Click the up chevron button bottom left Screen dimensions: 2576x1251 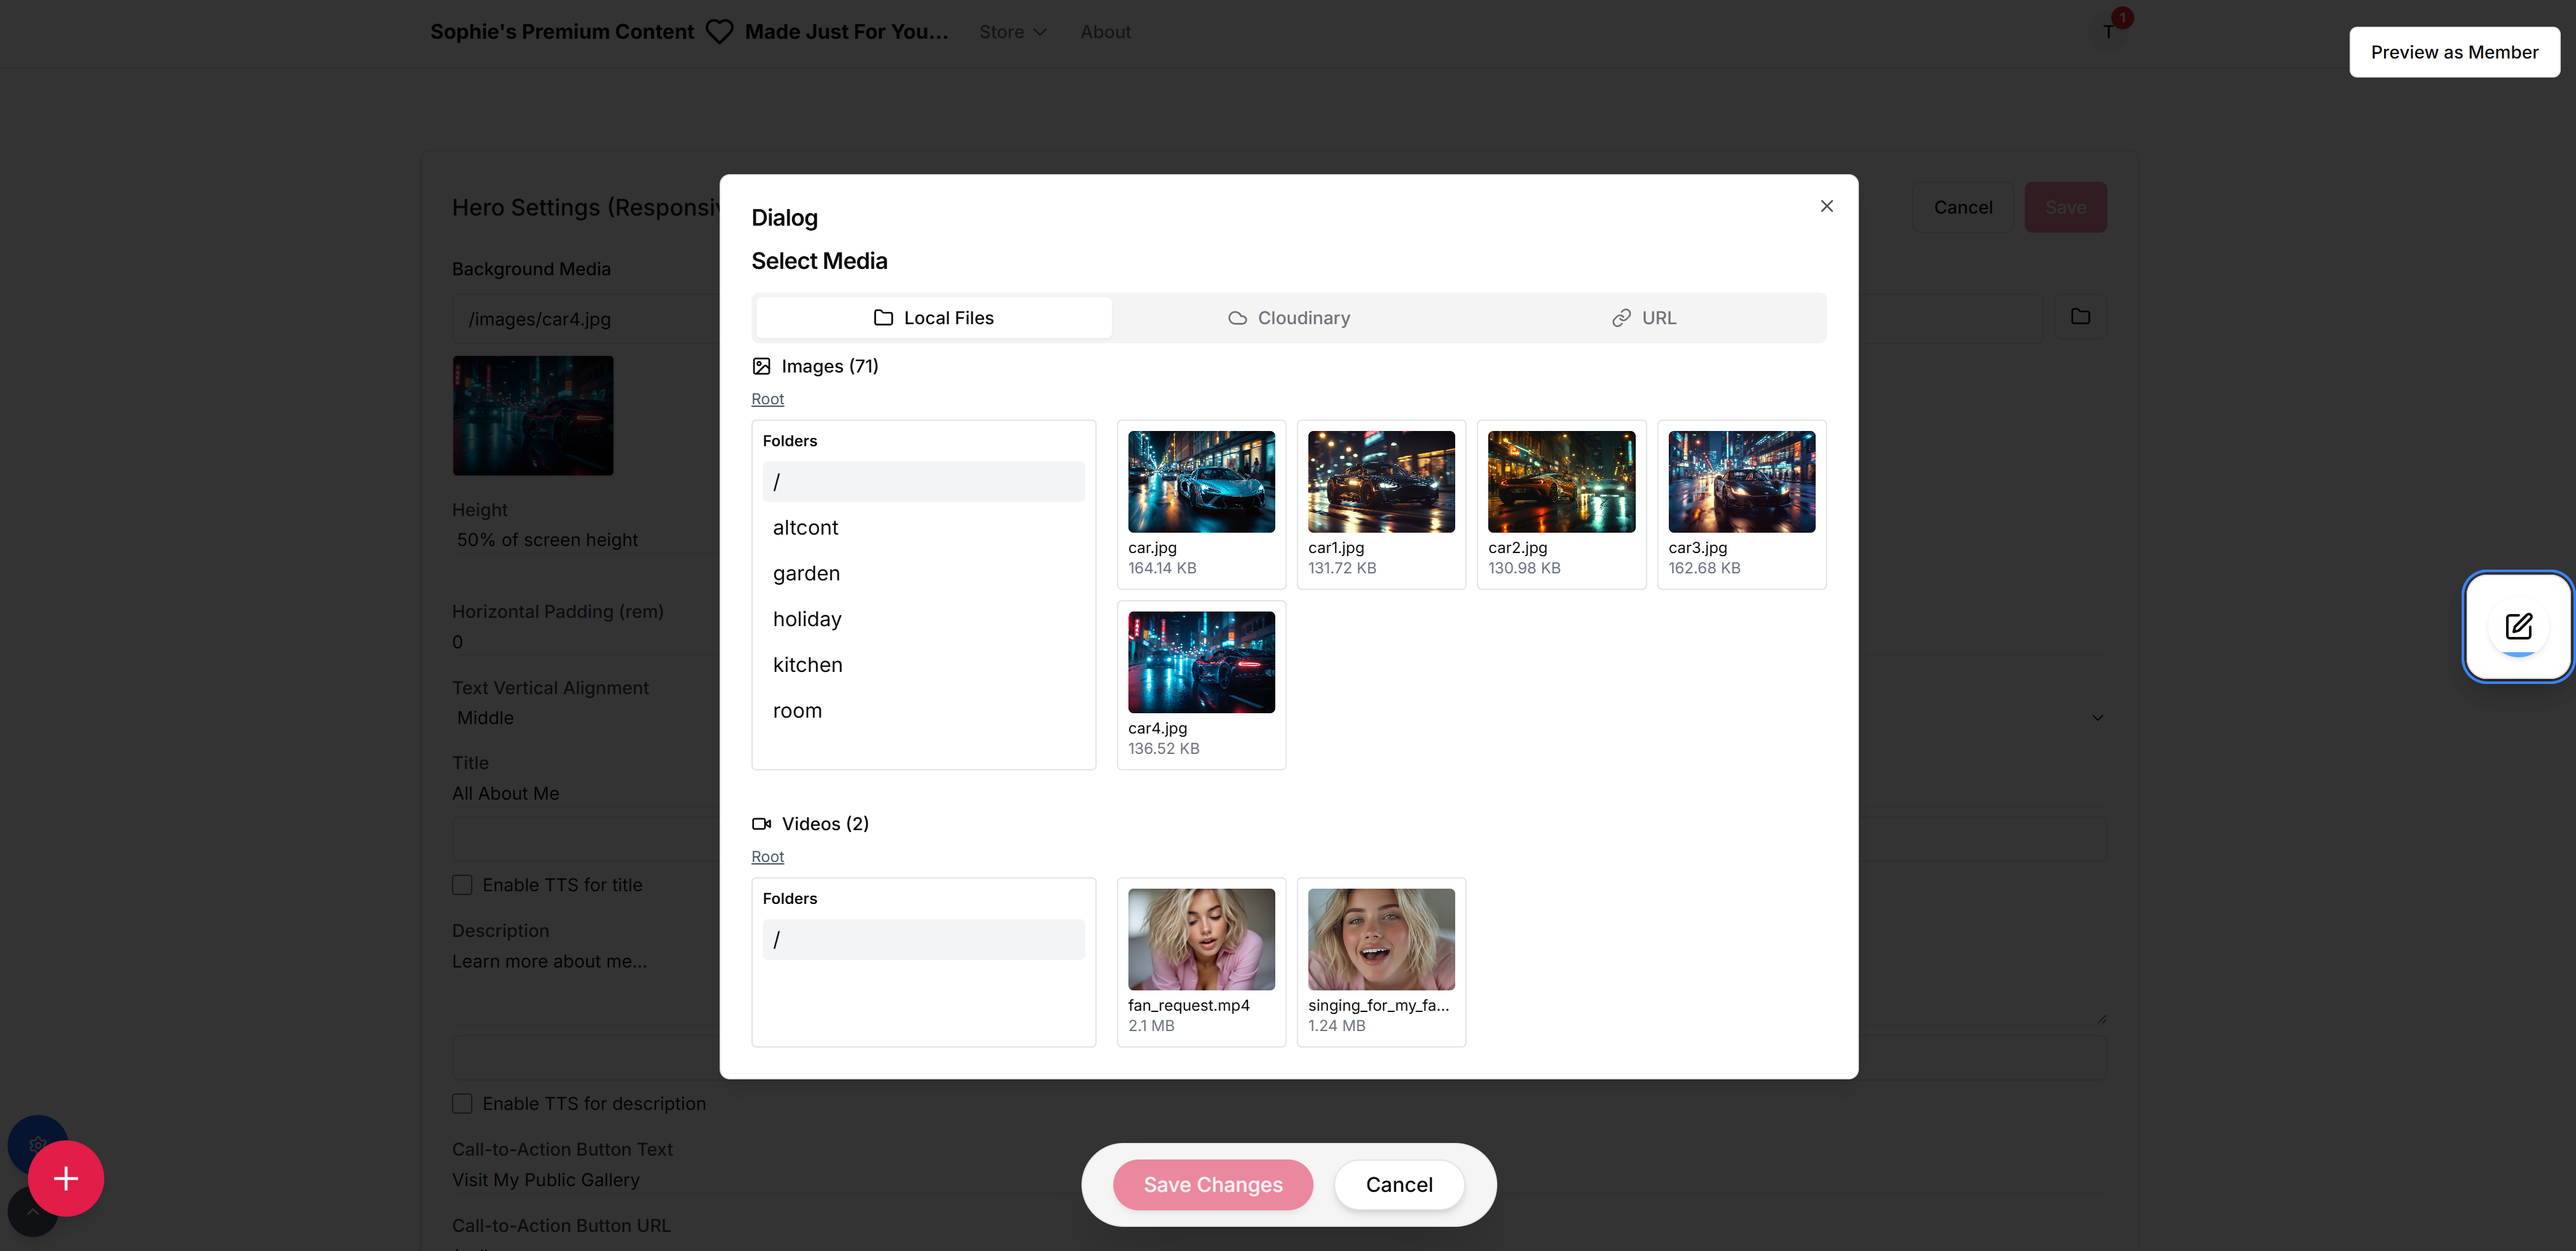click(x=32, y=1212)
